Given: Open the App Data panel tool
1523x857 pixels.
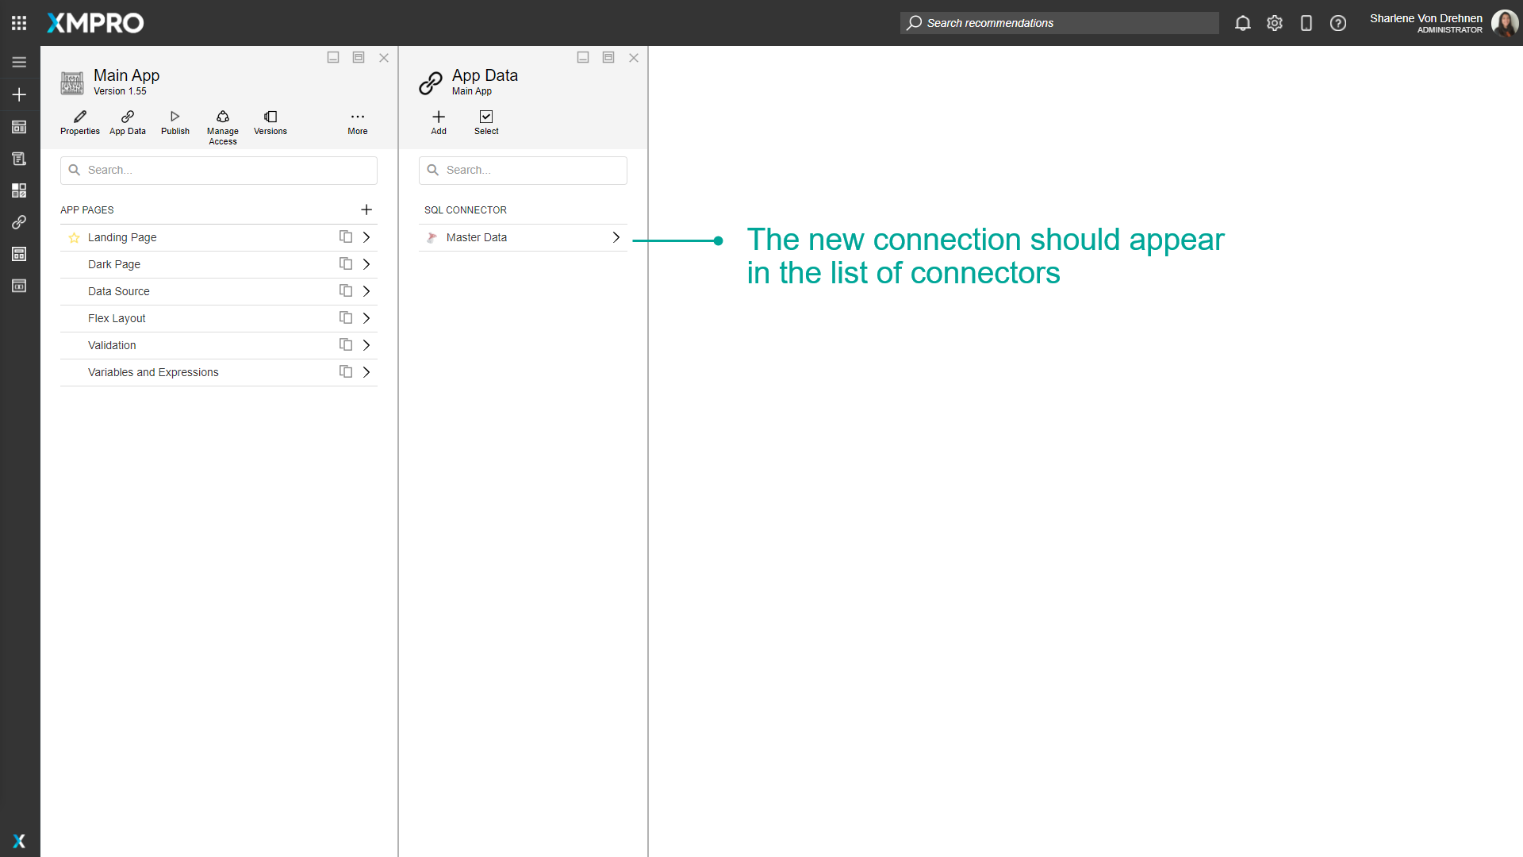Looking at the screenshot, I should click(127, 121).
